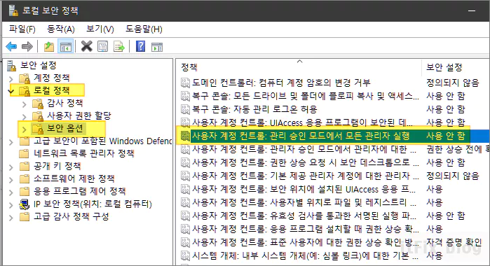
Task: Click policy icon beside 시스템 개체 row
Action: click(x=185, y=255)
